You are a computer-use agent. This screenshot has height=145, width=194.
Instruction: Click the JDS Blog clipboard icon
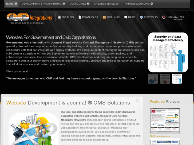click(60, 17)
